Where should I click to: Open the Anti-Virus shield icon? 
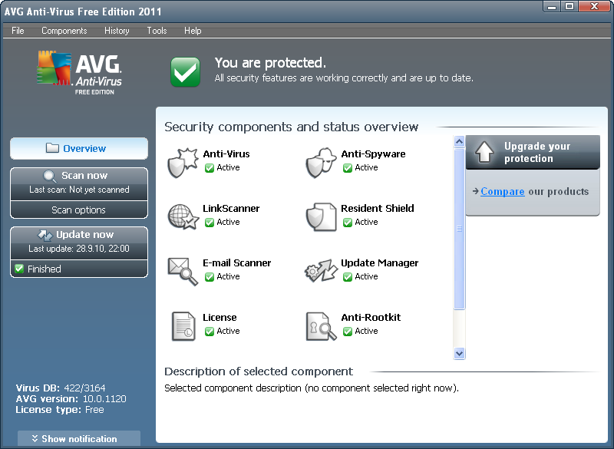point(183,163)
